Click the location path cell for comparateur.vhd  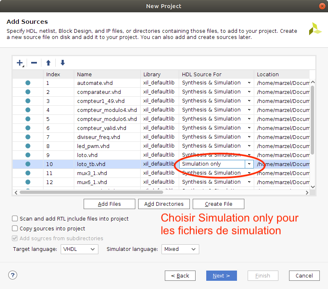[x=282, y=92]
